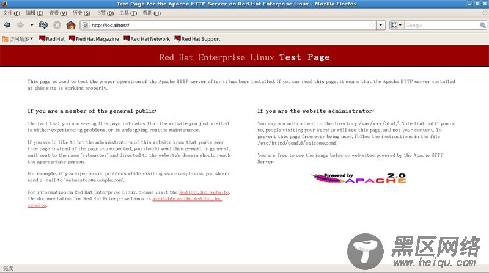
Task: Click the /etc/httpd/conf.d/welcome.conf path text
Action: [297, 143]
